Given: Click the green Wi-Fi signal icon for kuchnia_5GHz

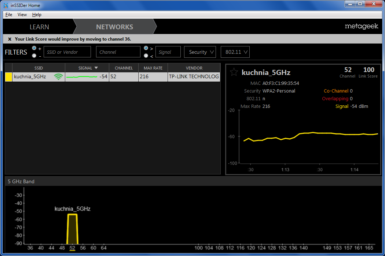Looking at the screenshot, I should click(58, 77).
